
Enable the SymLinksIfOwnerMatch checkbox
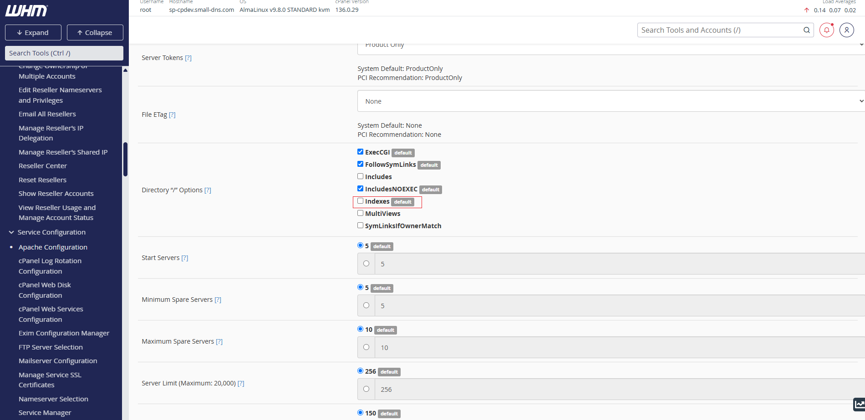360,225
